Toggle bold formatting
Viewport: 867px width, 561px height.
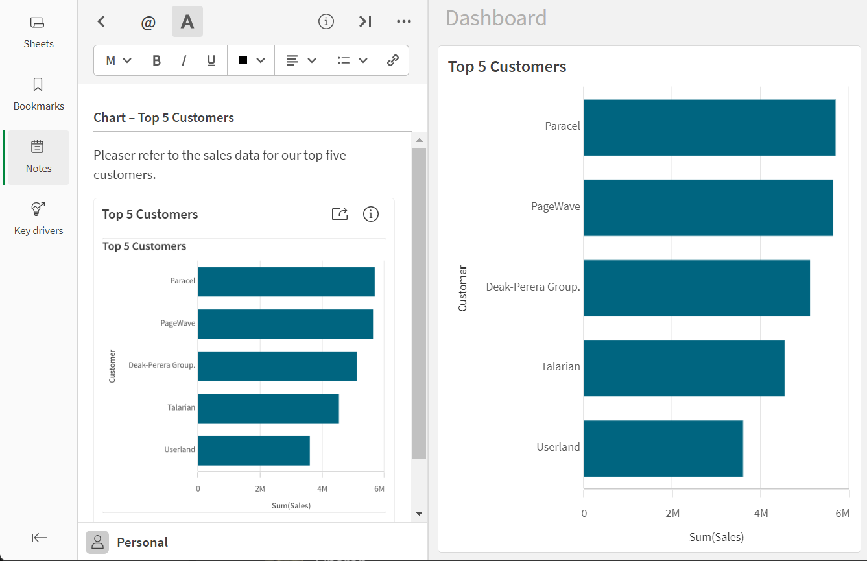click(156, 60)
